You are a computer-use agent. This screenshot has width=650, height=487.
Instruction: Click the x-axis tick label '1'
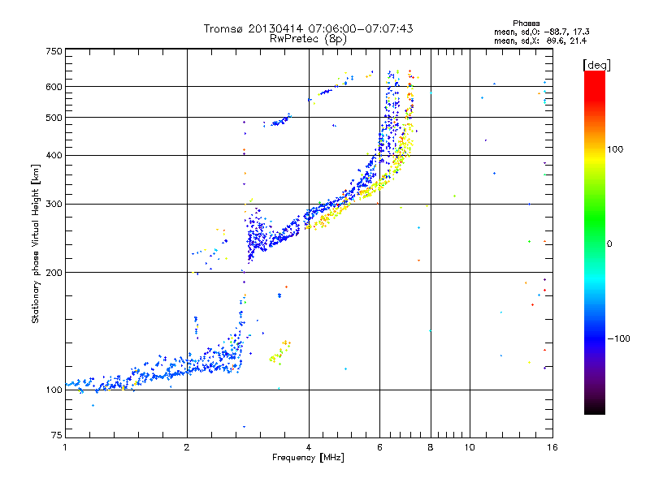click(65, 447)
